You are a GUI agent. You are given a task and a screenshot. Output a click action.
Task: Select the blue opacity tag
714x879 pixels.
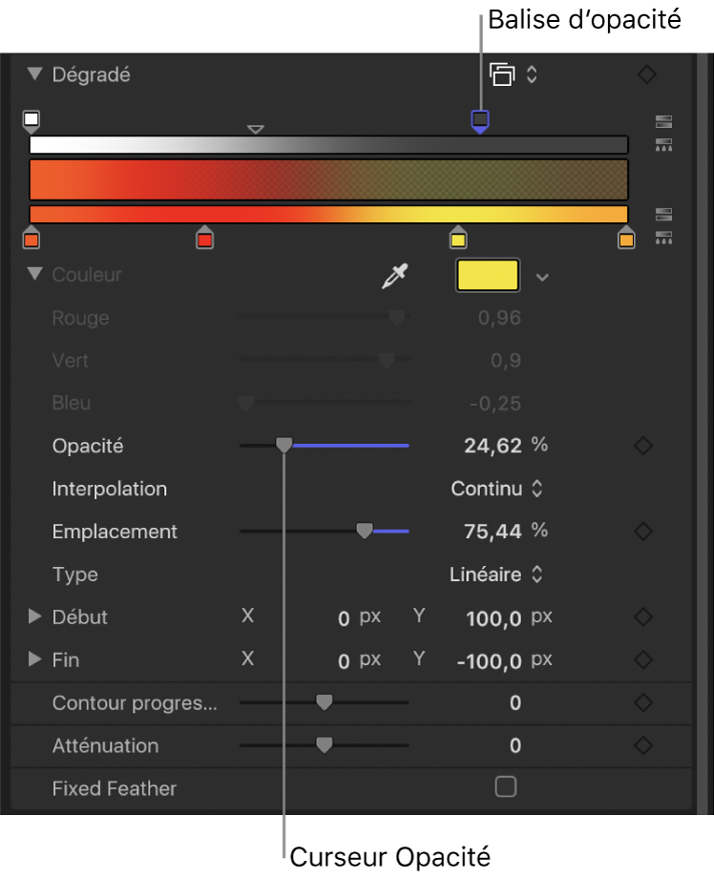[480, 120]
